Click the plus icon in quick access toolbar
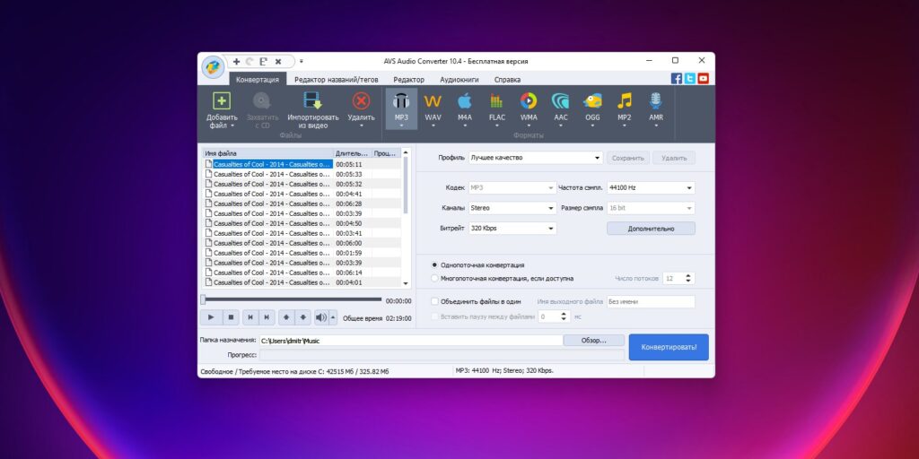The width and height of the screenshot is (919, 459). click(236, 62)
